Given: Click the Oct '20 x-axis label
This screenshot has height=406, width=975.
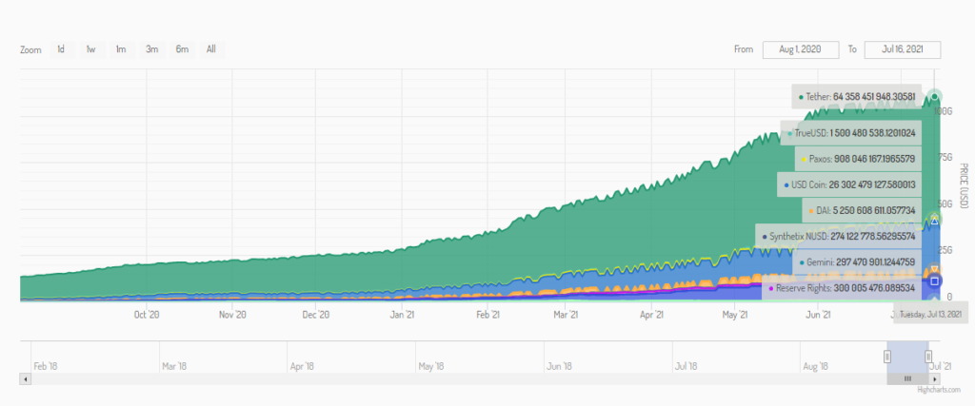Looking at the screenshot, I should 147,315.
